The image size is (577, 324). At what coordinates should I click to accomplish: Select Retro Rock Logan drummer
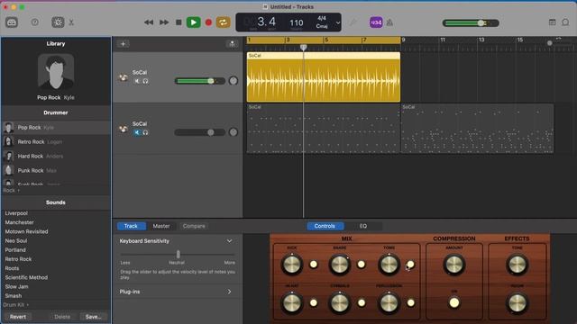(56, 142)
